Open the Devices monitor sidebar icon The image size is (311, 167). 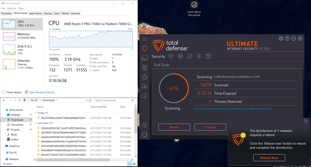145,58
